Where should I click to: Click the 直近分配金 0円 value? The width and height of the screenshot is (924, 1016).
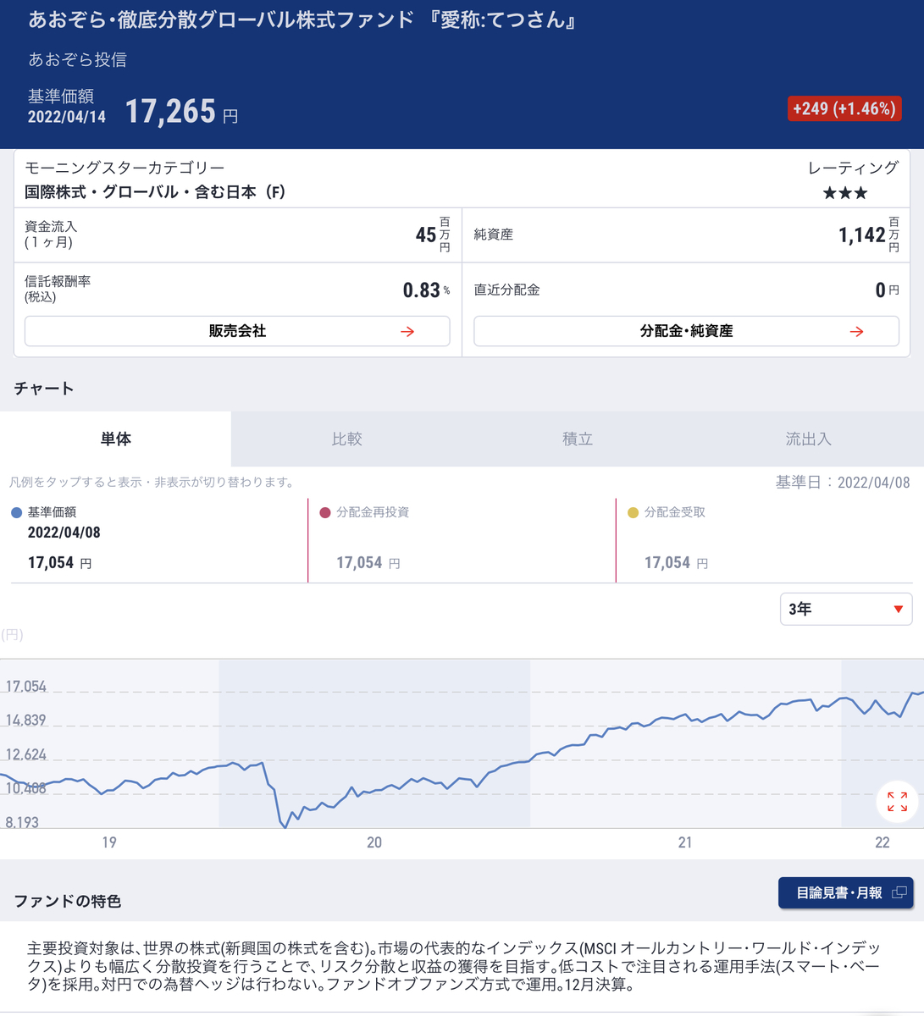pos(887,290)
